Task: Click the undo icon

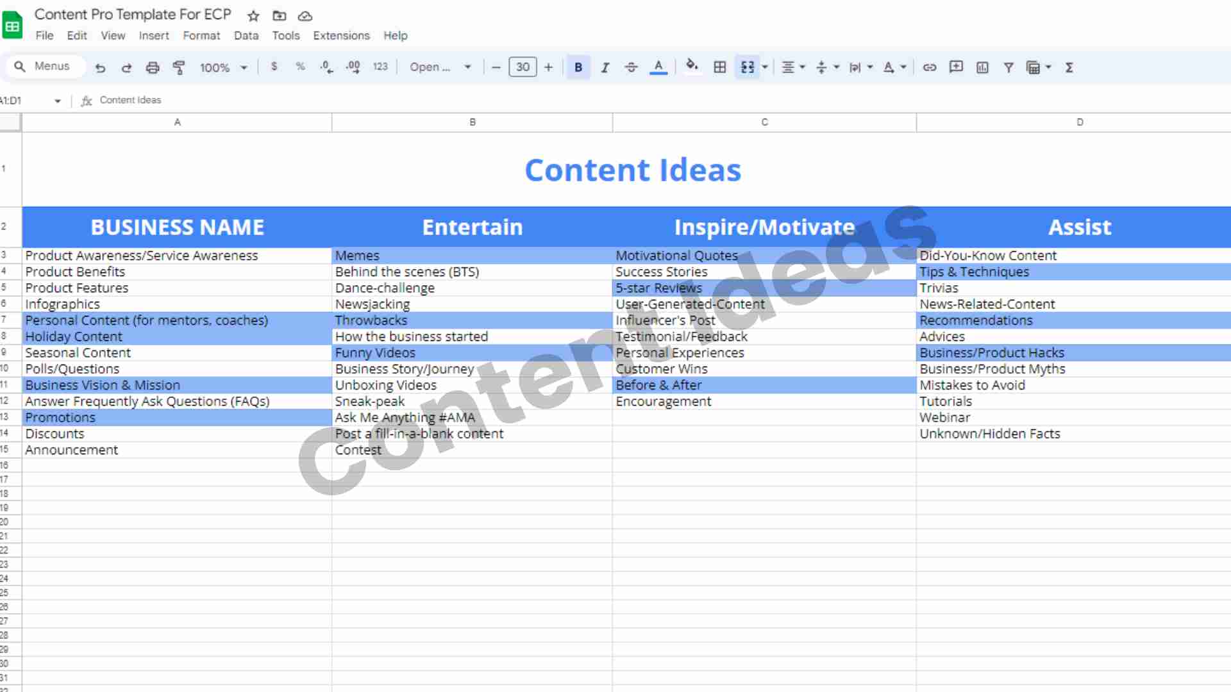Action: [100, 67]
